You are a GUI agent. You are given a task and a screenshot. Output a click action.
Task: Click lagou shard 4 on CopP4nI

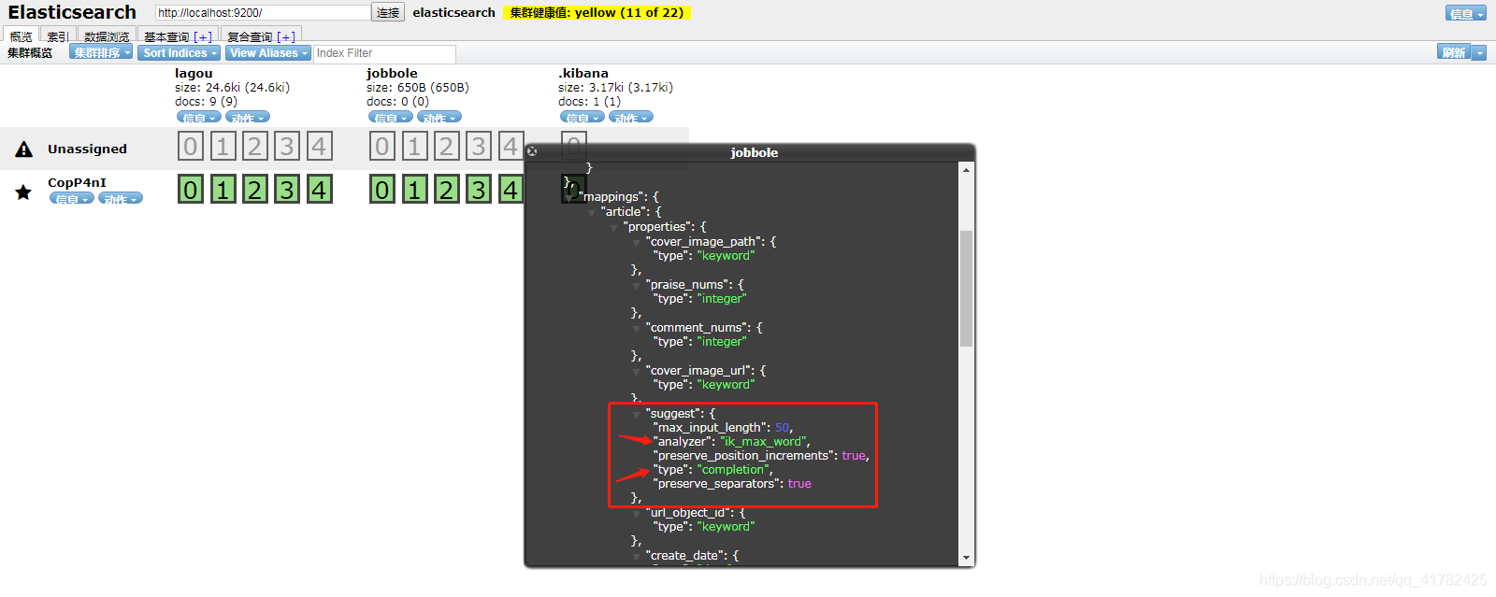319,190
